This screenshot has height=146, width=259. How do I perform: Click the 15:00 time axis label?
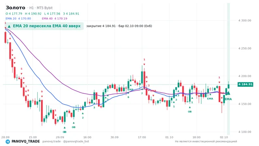click(33, 137)
